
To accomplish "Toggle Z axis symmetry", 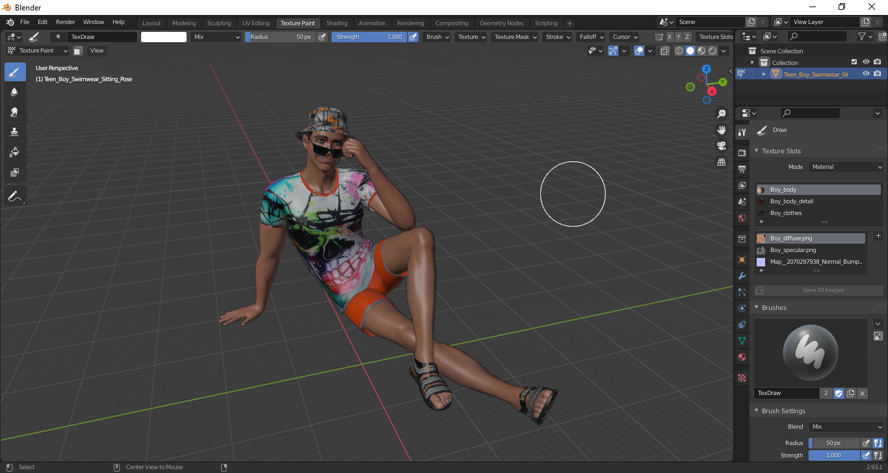I will click(687, 37).
